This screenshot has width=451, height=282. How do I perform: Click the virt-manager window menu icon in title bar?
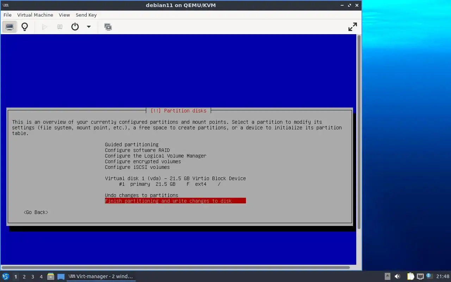[5, 5]
